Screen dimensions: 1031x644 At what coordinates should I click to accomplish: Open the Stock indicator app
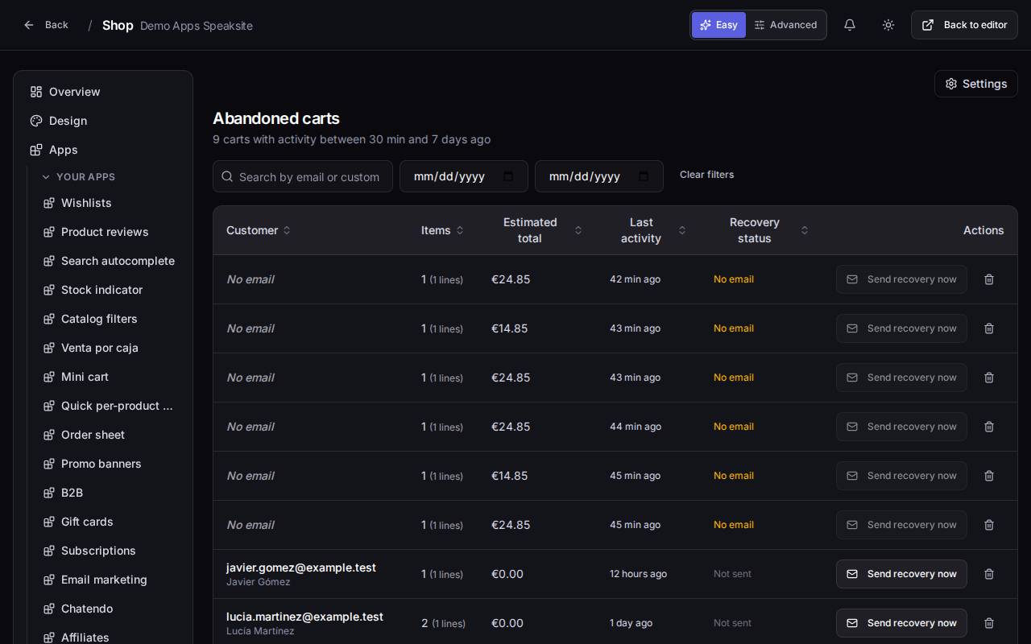[x=110, y=290]
